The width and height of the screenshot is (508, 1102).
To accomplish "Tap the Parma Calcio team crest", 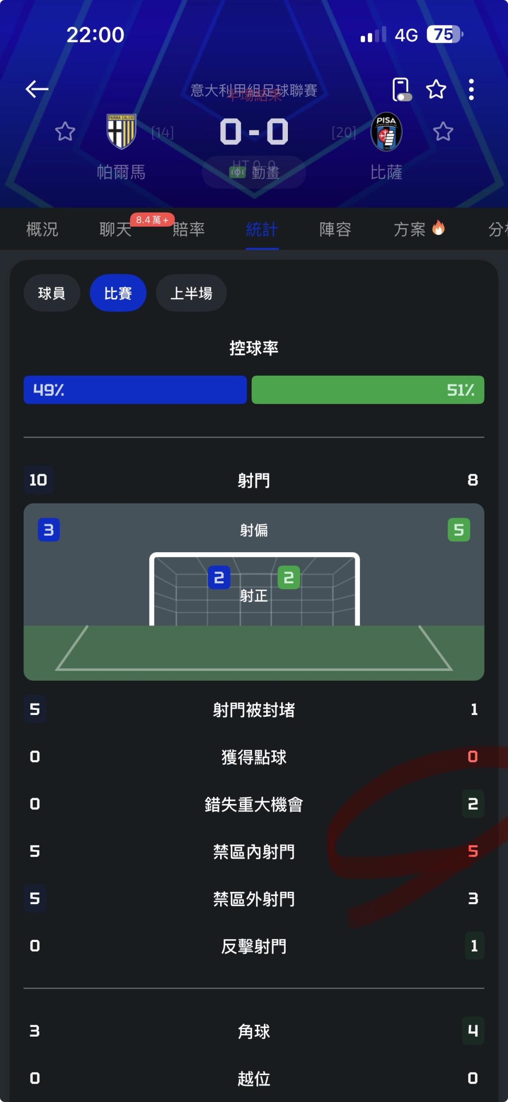I will pyautogui.click(x=121, y=132).
